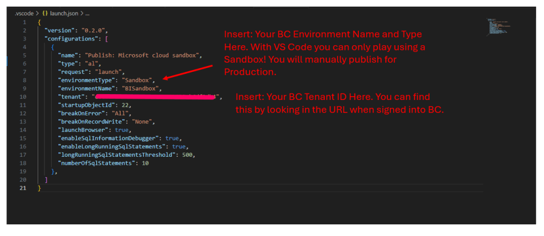Click the "startupObjectId" key
This screenshot has height=236, width=544.
coord(87,105)
